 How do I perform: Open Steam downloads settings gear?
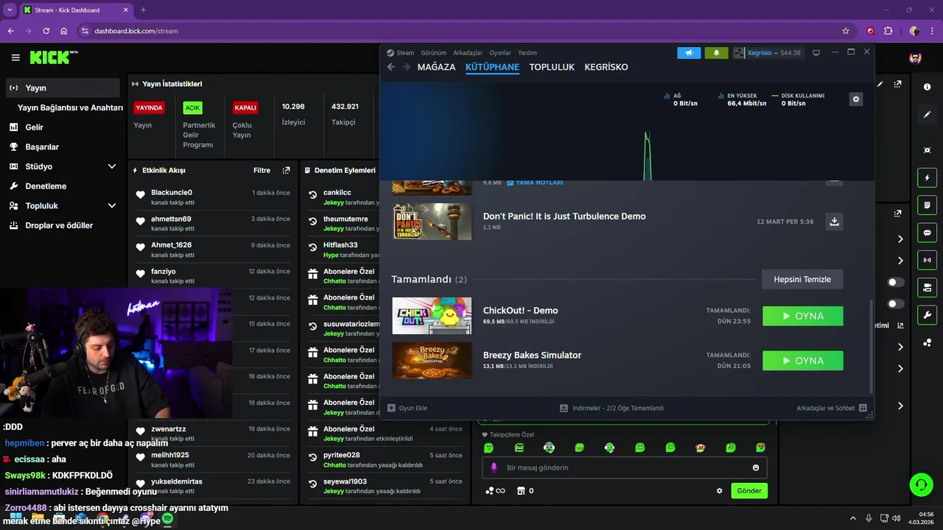(x=855, y=99)
